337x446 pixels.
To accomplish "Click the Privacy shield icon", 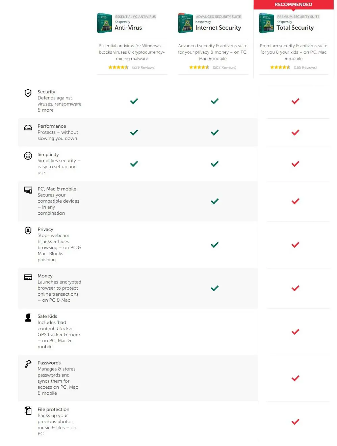I will [28, 230].
